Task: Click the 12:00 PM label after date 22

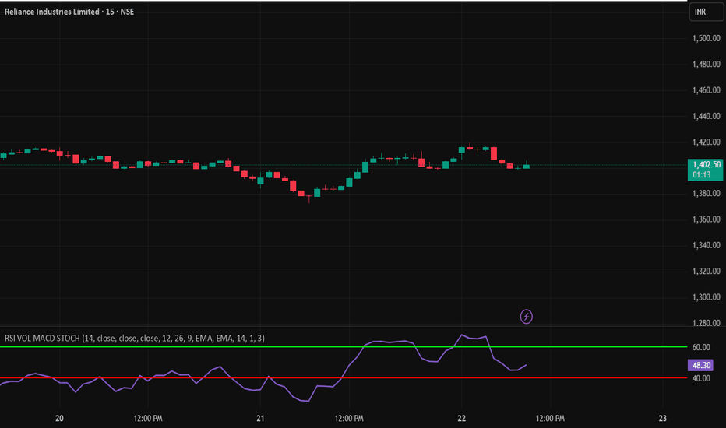Action: (x=550, y=419)
